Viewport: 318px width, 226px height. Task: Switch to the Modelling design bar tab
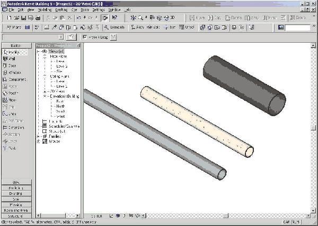[16, 188]
